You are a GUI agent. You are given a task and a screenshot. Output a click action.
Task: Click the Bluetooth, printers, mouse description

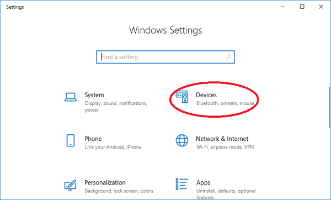tap(225, 103)
